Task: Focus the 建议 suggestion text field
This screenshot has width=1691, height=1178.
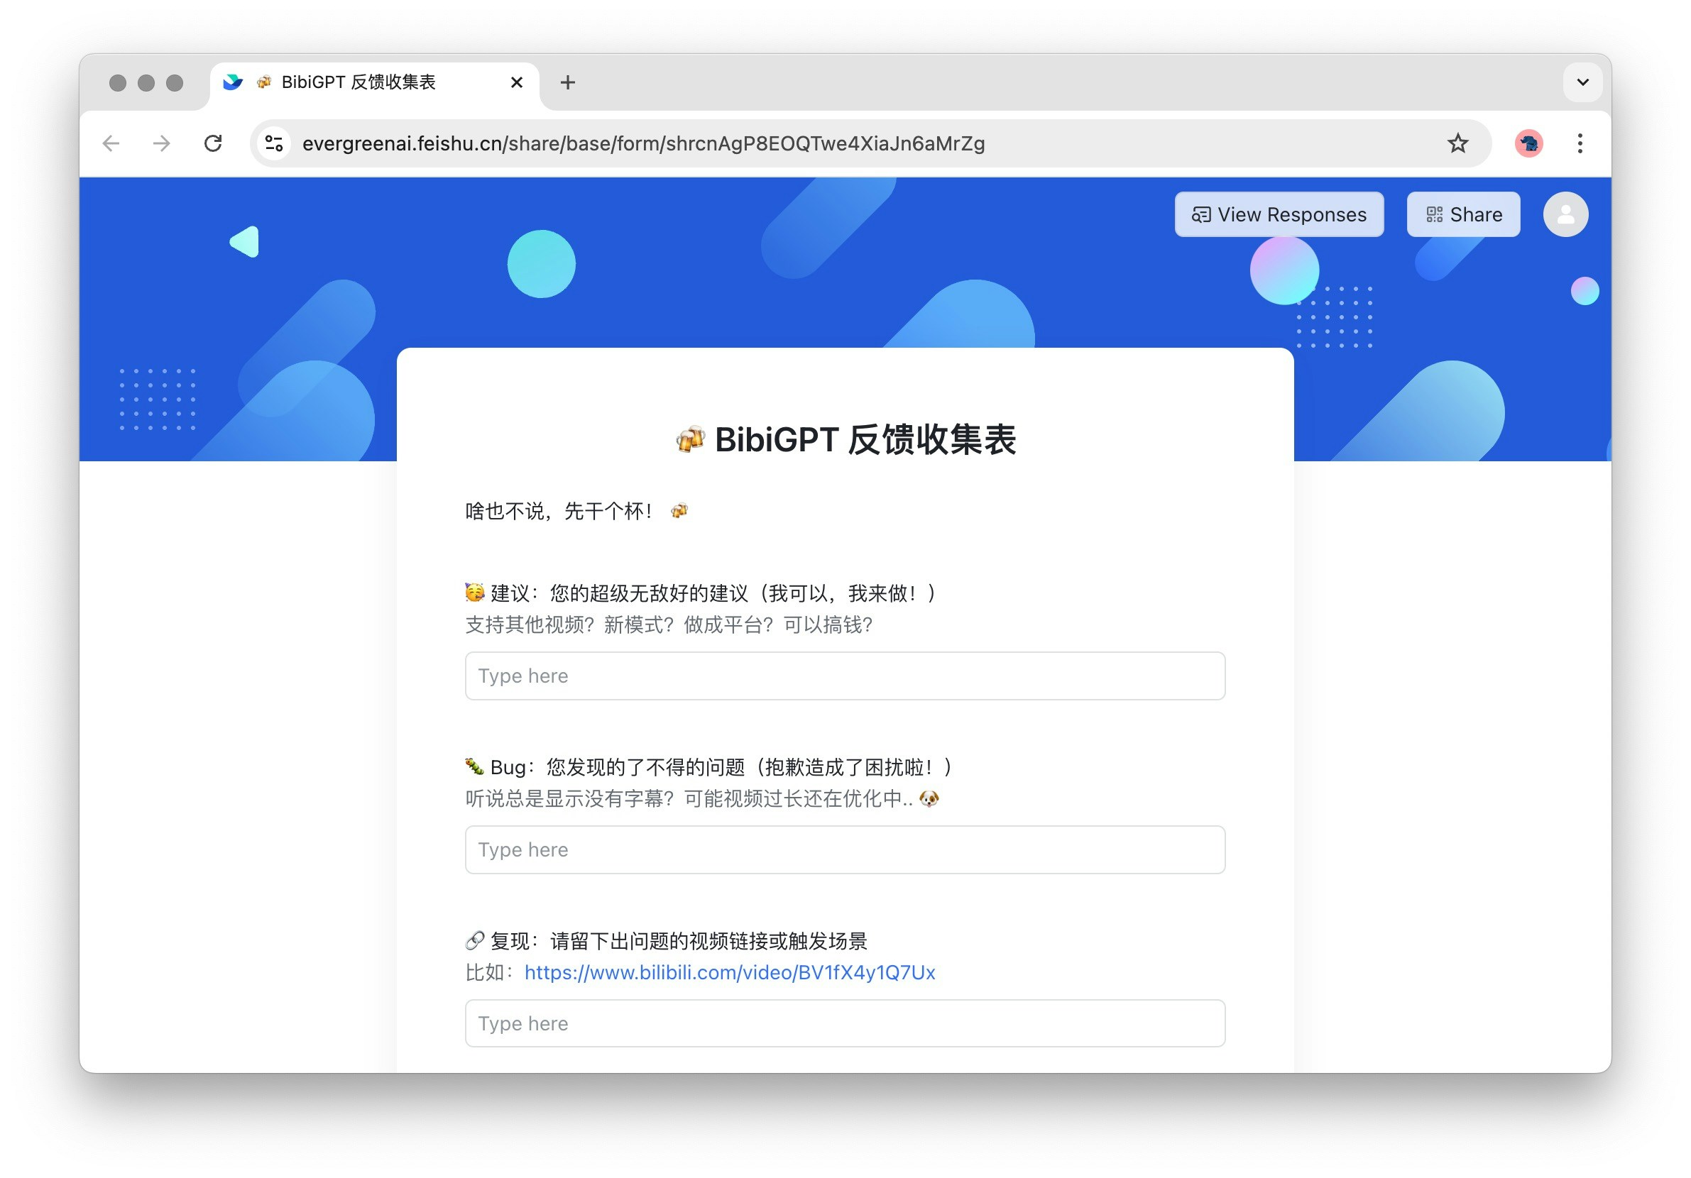Action: tap(845, 676)
